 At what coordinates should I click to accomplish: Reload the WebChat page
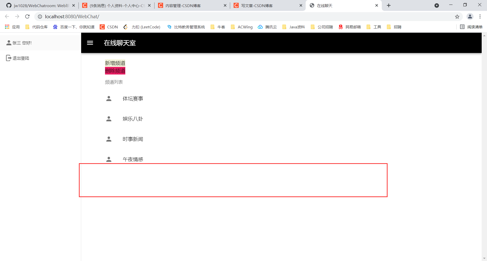27,16
